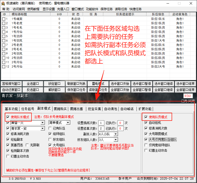Toggle the 好友组队 checkbox
The image size is (197, 183).
coord(50,139)
